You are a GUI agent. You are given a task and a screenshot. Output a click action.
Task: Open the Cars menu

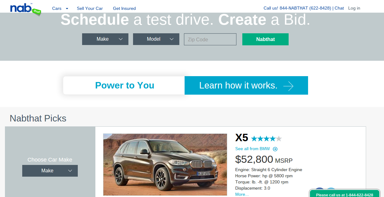point(57,8)
